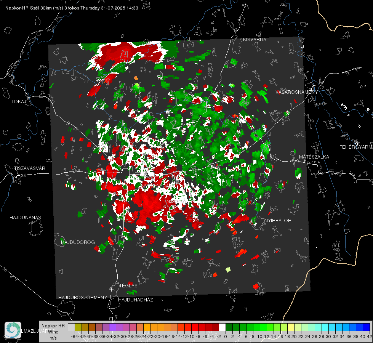Select the NYÍRBÁTOR city label
Image resolution: width=373 pixels, height=343 pixels.
click(x=278, y=221)
